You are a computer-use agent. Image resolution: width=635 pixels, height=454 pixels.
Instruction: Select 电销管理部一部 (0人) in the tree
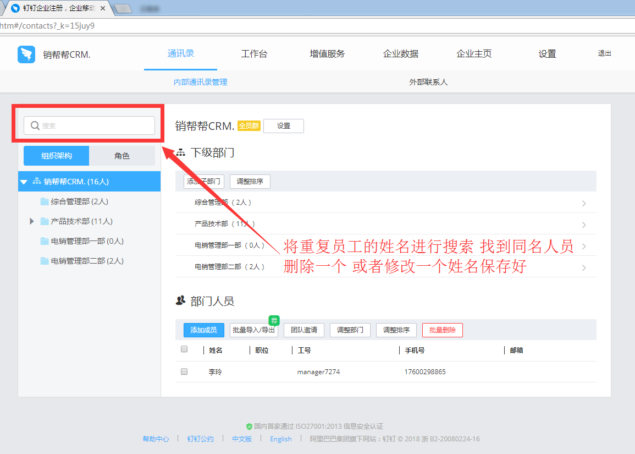point(87,241)
